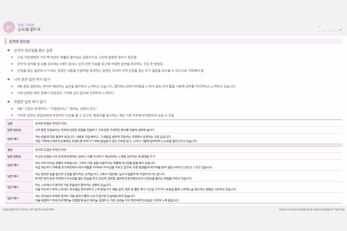This screenshot has width=347, height=231.
Task: Click heading '너무 흔한 답변 하지 말기'
Action: (x=32, y=79)
